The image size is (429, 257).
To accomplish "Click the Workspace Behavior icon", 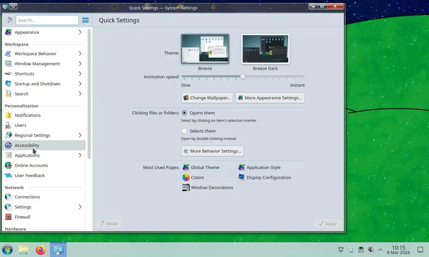I will pyautogui.click(x=8, y=54).
